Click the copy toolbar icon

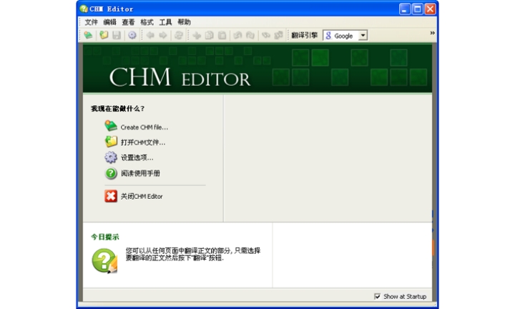(x=209, y=36)
